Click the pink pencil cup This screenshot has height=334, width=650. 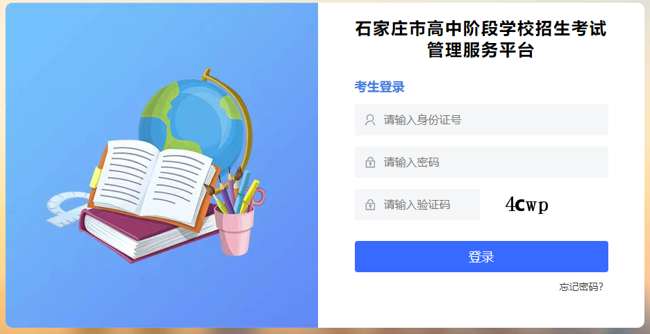tap(234, 230)
